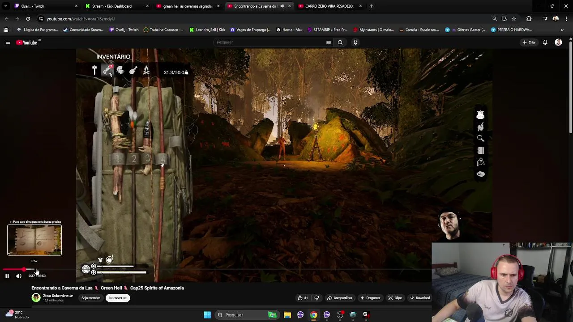Click the Download button under the video
573x322 pixels.
click(x=420, y=298)
